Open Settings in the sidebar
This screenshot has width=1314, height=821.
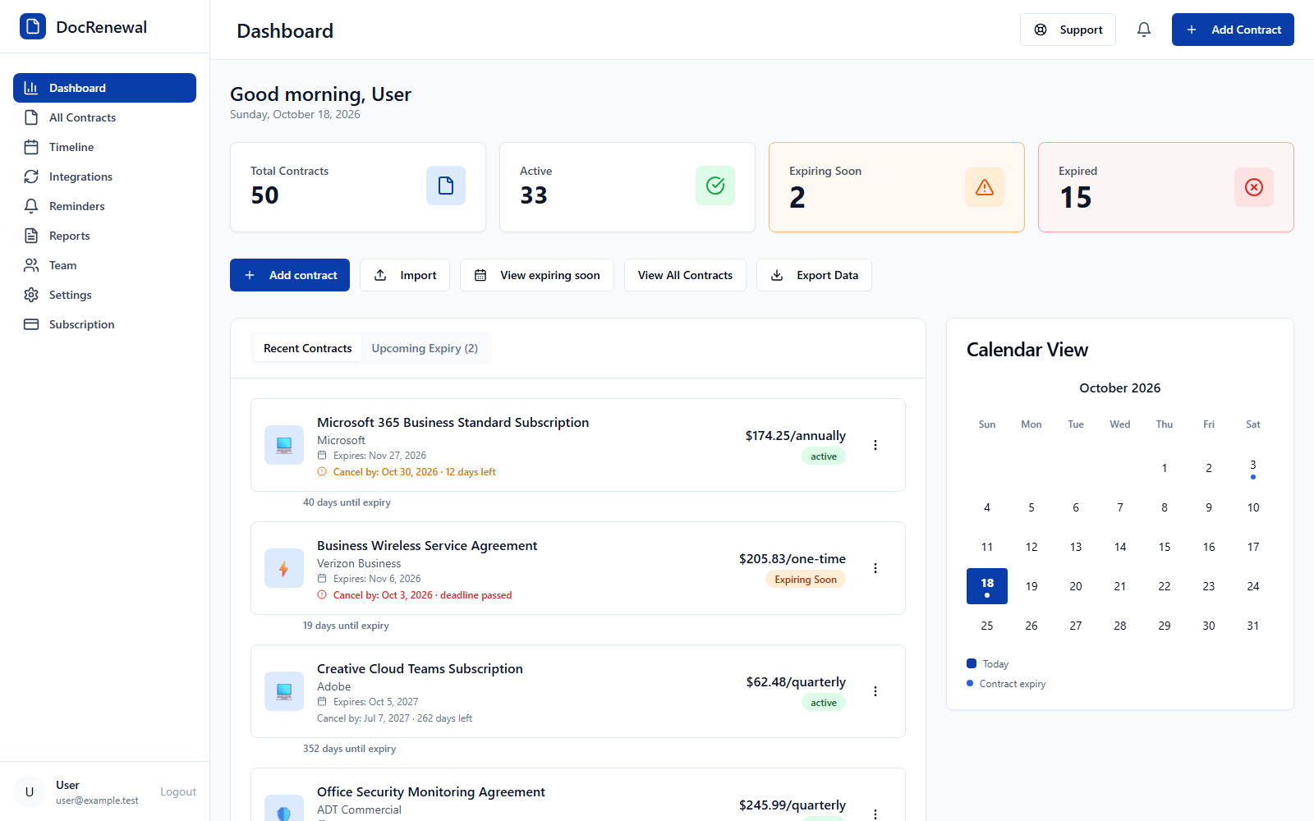click(104, 295)
